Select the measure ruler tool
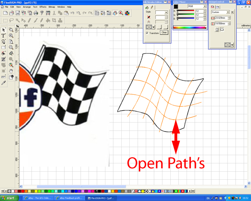The image size is (251, 201). pyautogui.click(x=3, y=77)
